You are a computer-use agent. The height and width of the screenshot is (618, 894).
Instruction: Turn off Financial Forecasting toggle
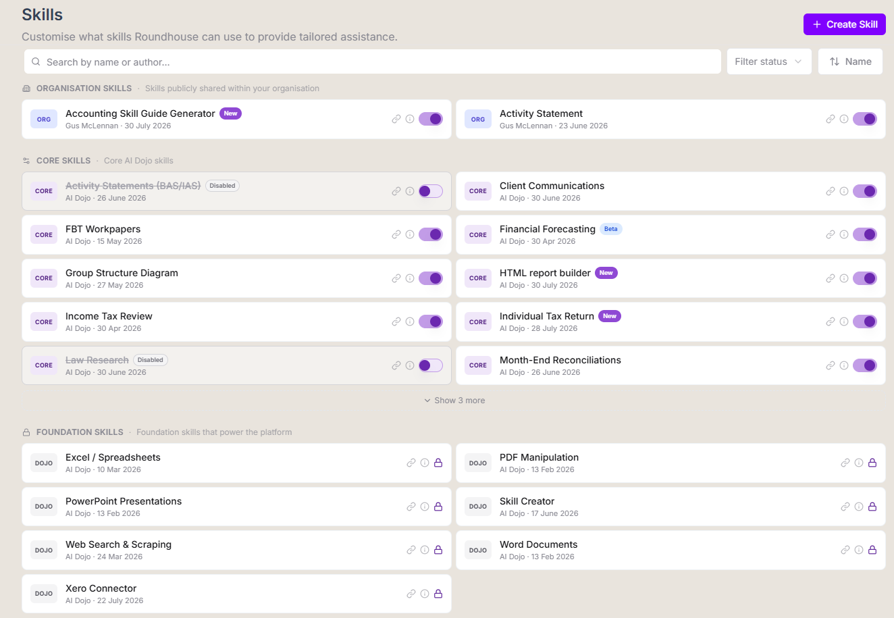click(865, 234)
